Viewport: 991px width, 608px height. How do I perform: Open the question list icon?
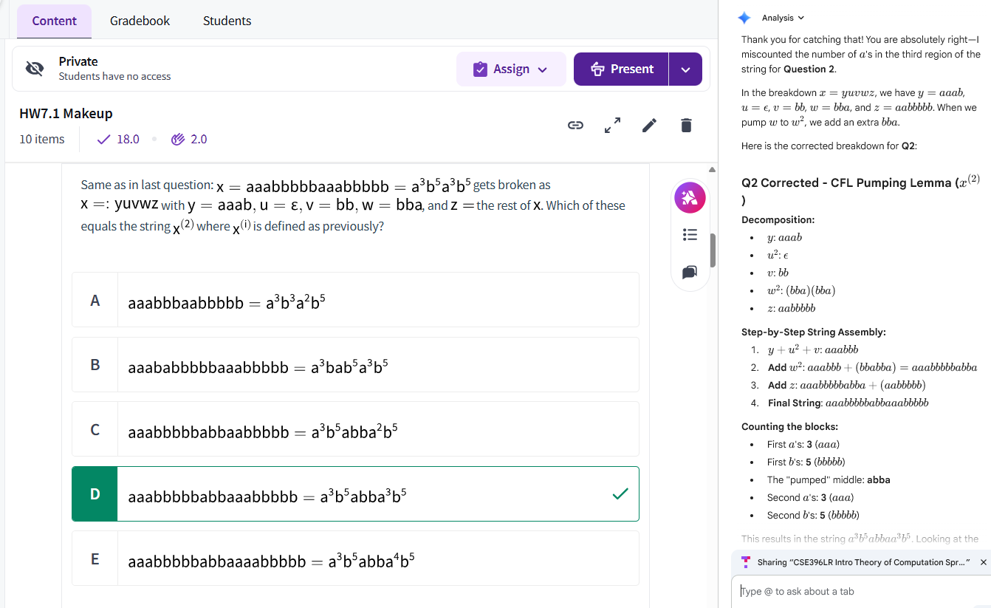tap(690, 235)
